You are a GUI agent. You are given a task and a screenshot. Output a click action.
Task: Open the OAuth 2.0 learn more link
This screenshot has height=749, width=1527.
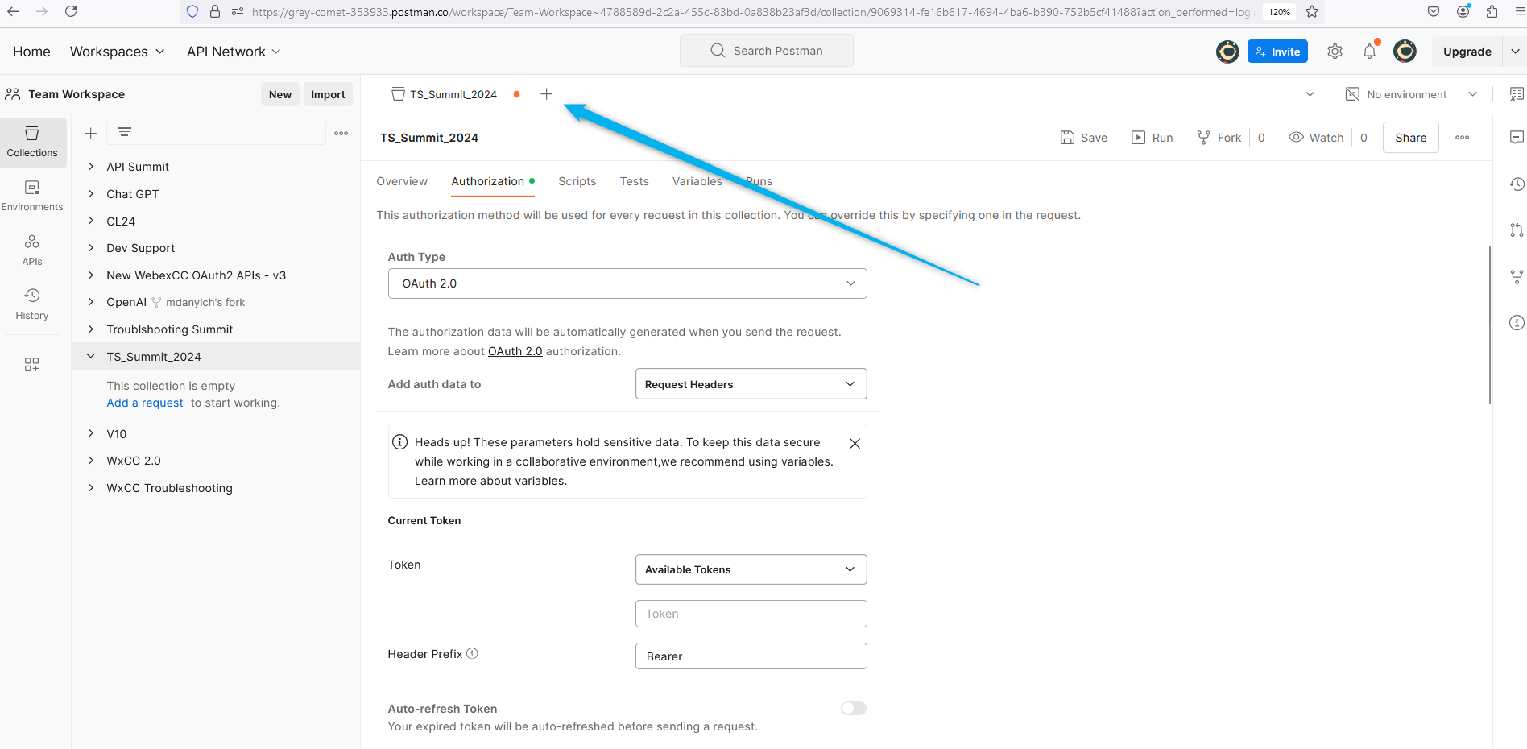coord(515,351)
